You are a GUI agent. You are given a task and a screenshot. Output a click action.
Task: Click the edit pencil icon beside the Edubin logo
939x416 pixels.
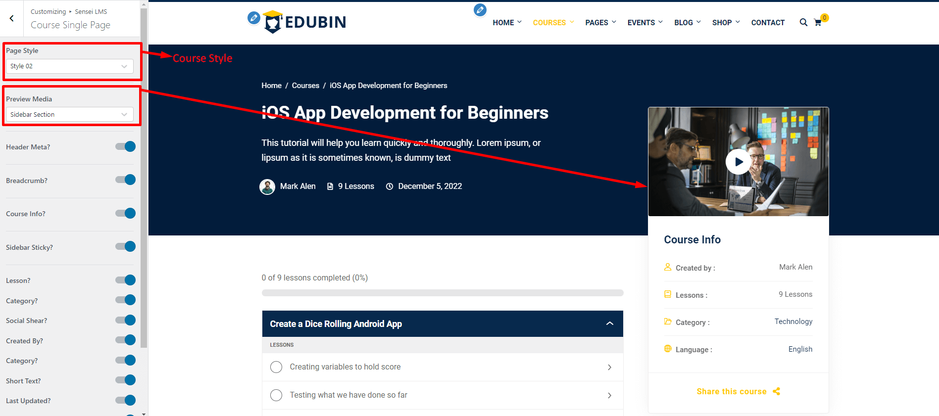click(253, 18)
